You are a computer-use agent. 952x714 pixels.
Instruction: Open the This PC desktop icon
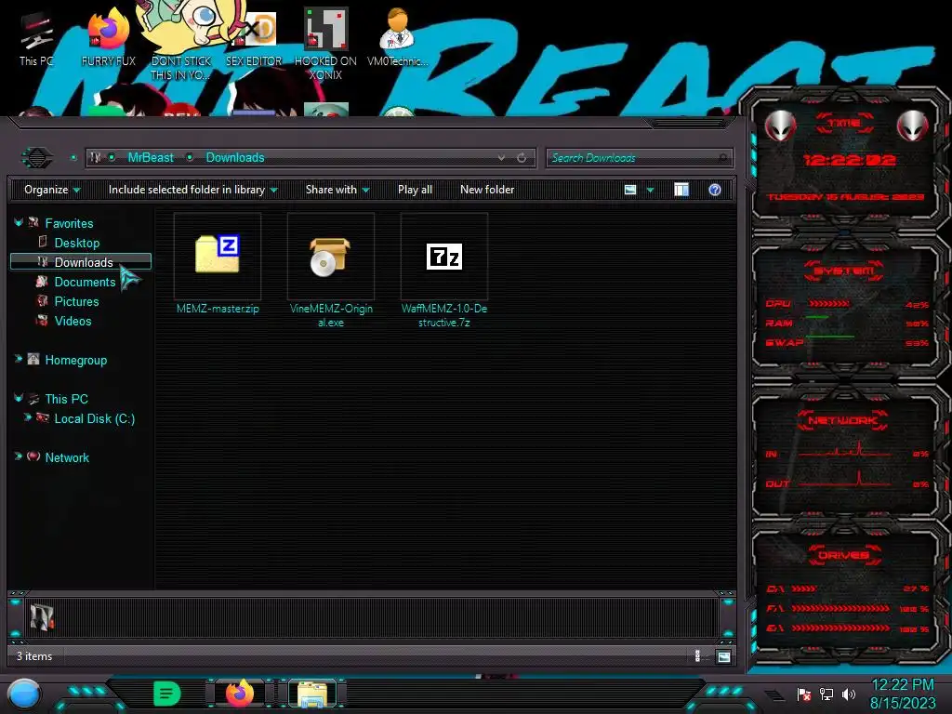coord(36,37)
